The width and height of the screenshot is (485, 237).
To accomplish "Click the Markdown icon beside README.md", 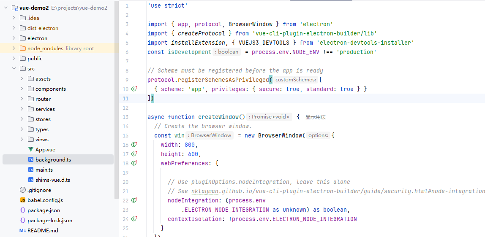I will click(x=23, y=231).
